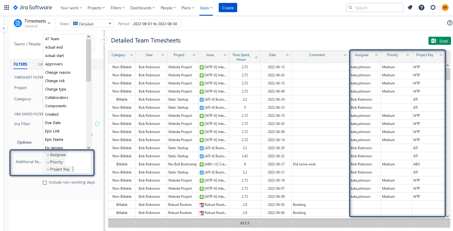Open the BR user avatar menu

(x=445, y=8)
